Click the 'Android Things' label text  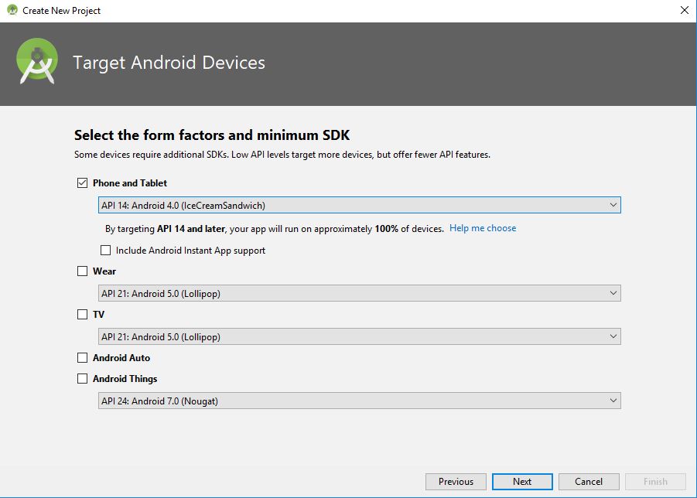125,379
